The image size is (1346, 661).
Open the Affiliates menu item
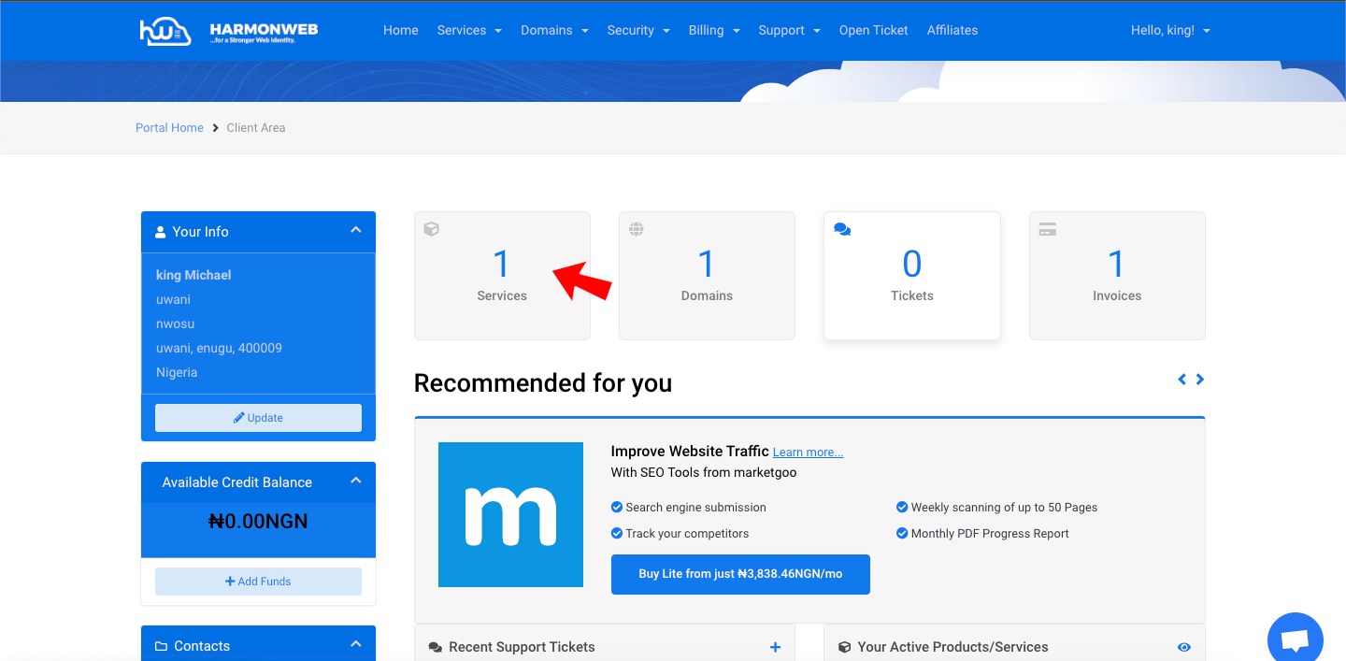(952, 31)
